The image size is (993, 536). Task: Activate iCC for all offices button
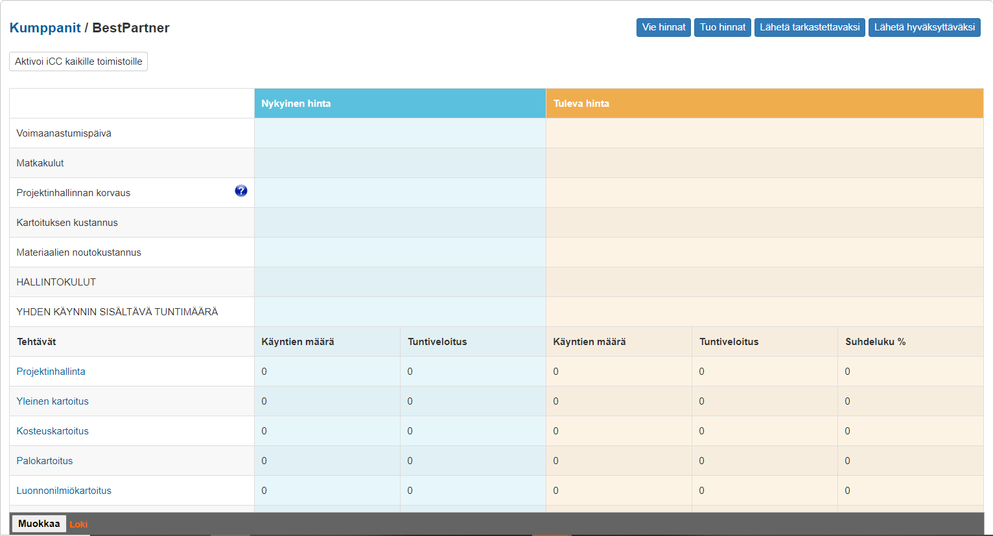click(x=78, y=61)
